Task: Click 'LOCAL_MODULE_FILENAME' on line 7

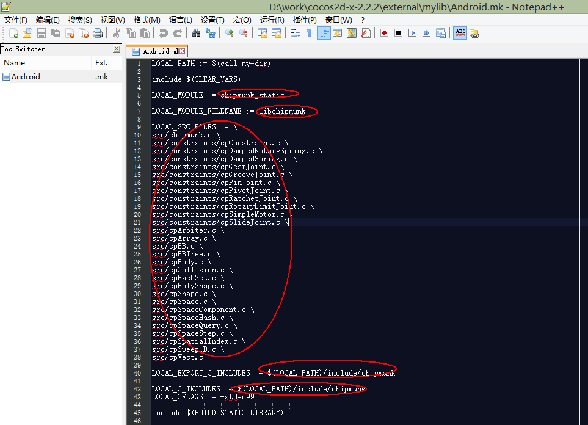Action: tap(197, 111)
